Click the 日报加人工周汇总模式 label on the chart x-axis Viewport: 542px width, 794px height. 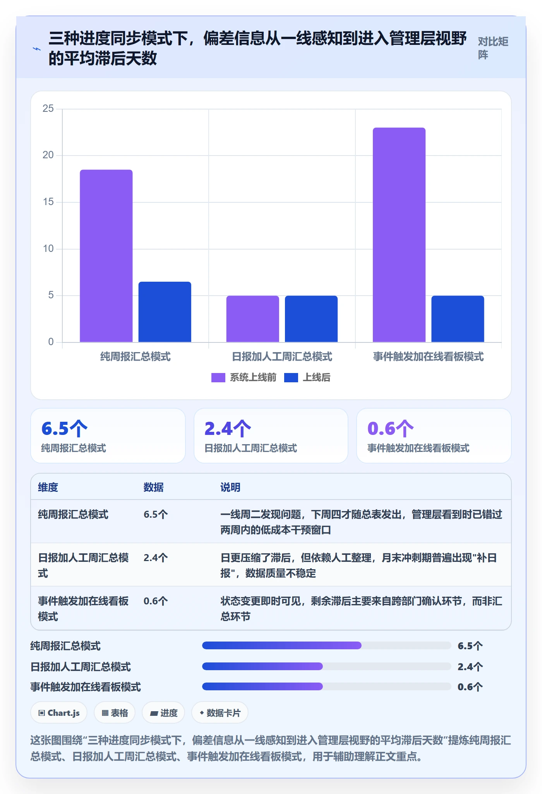(x=282, y=357)
